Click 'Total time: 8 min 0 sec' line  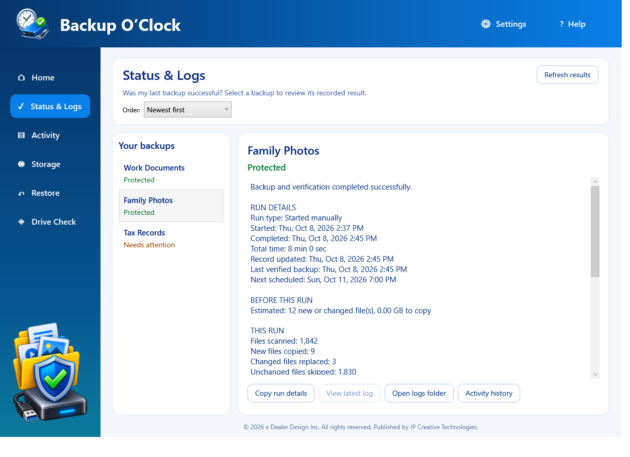(289, 249)
